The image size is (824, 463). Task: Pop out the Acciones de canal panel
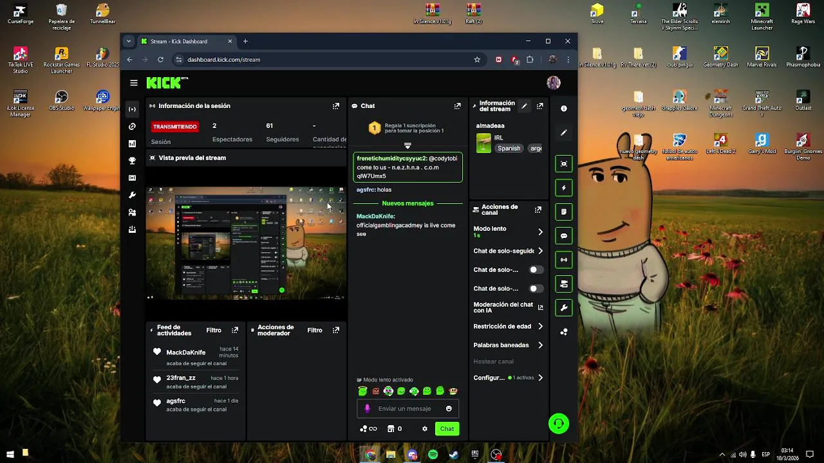point(538,210)
